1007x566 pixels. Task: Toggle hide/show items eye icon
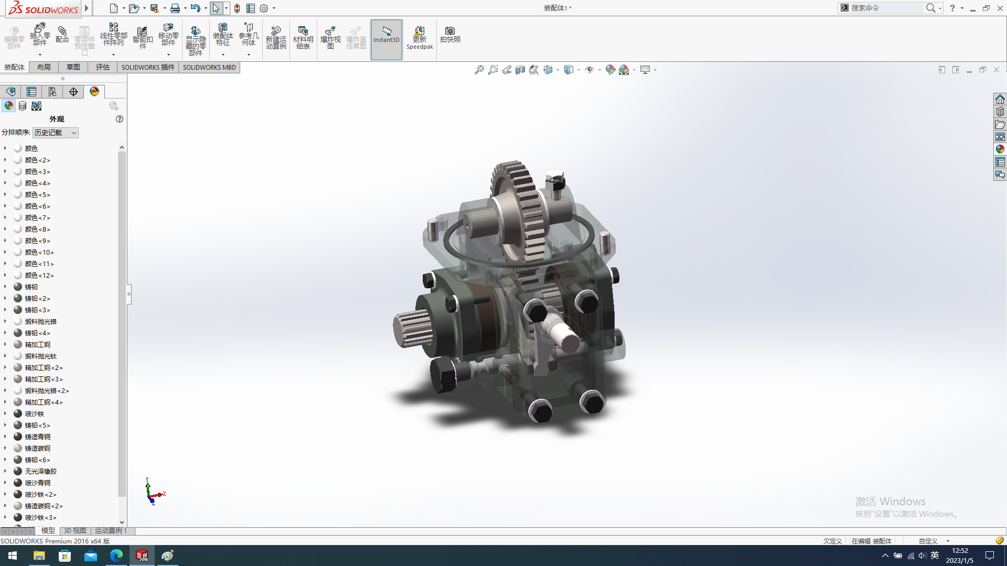coord(589,70)
